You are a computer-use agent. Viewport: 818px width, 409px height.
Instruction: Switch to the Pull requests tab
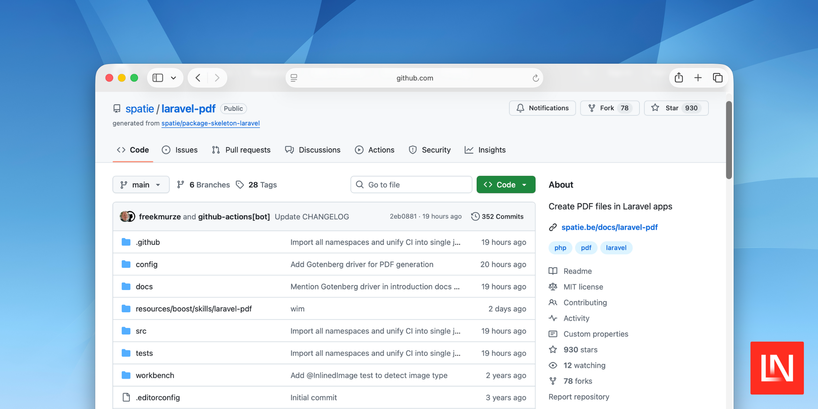pyautogui.click(x=248, y=150)
